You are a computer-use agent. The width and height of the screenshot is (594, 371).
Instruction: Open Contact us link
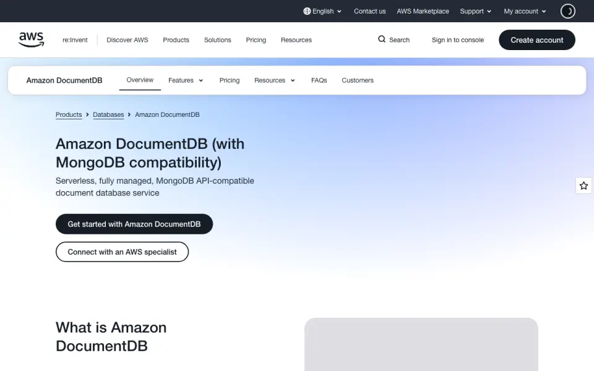click(x=370, y=11)
